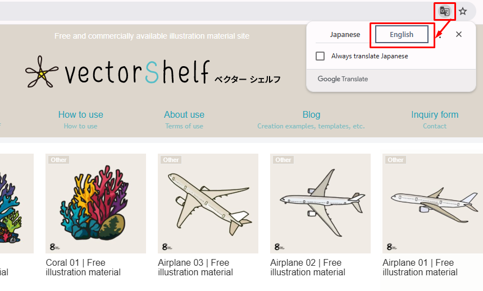This screenshot has width=483, height=291.
Task: Click the vectorShelf site logo
Action: (152, 72)
